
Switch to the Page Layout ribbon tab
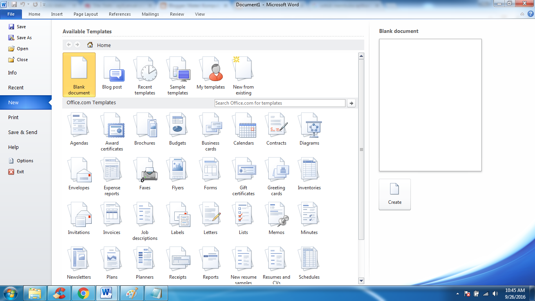(86, 14)
